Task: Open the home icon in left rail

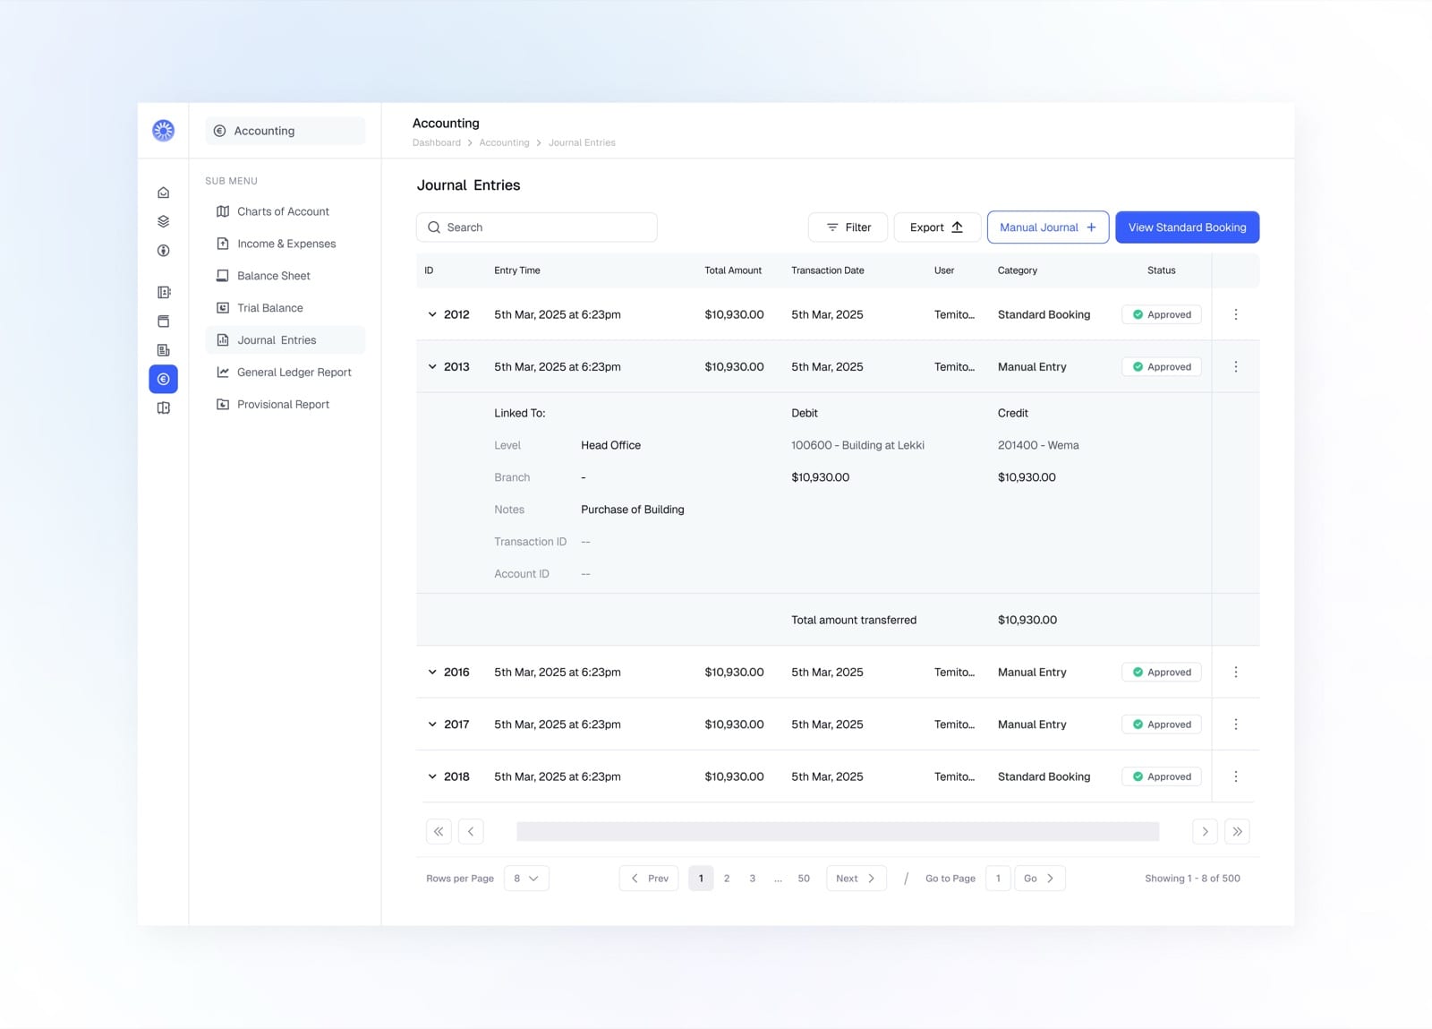Action: tap(163, 193)
